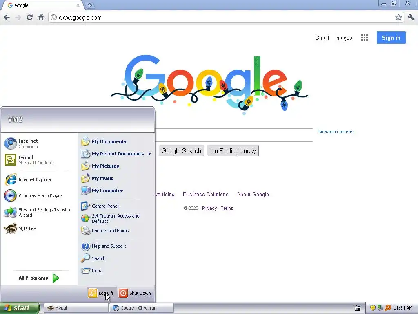Click the security shield tray icon
418x314 pixels.
pos(373,308)
